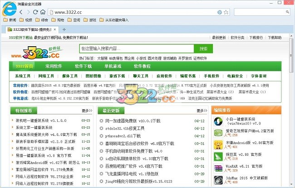Open 手机软件 category
295x188 pixels.
click(x=211, y=76)
